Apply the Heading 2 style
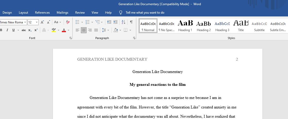The height and width of the screenshot is (119, 288). tap(204, 26)
